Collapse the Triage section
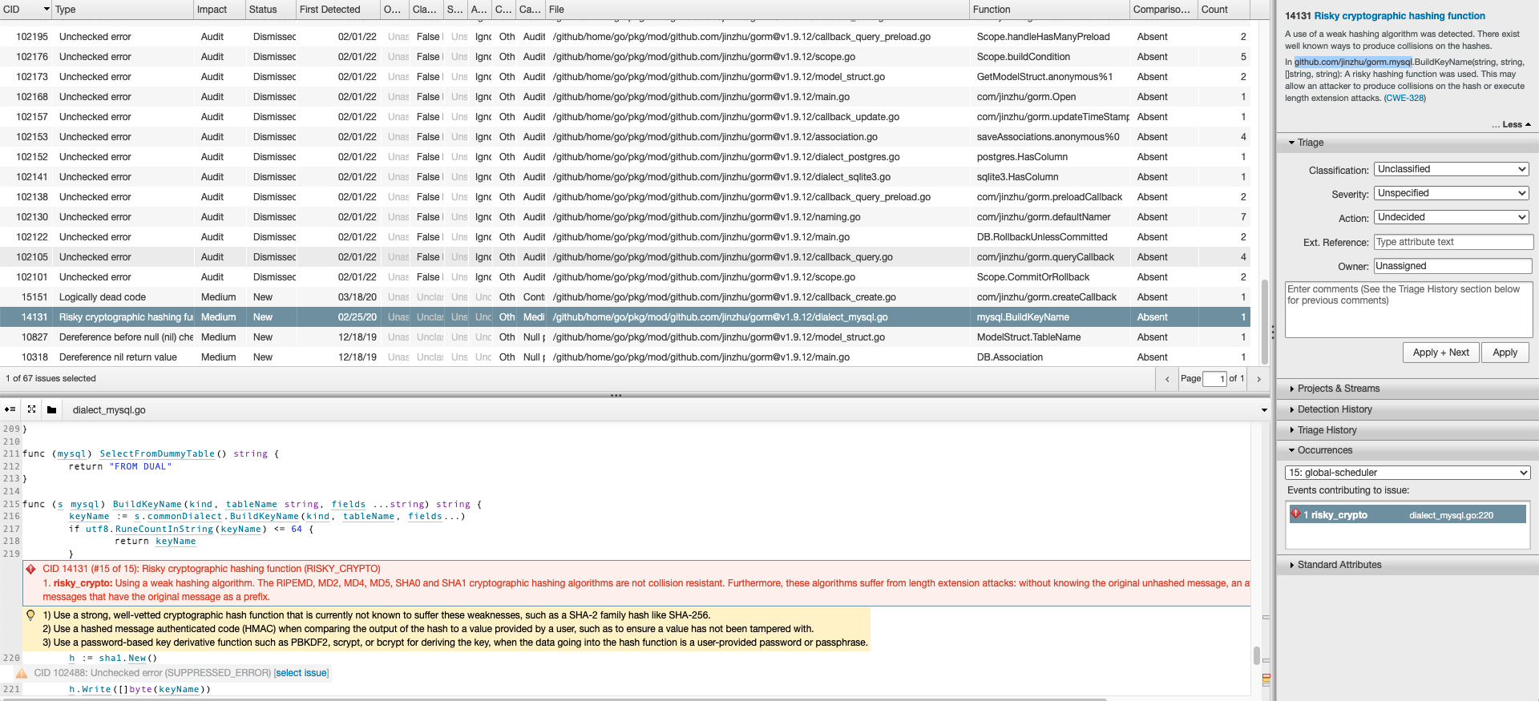The height and width of the screenshot is (701, 1539). 1311,143
